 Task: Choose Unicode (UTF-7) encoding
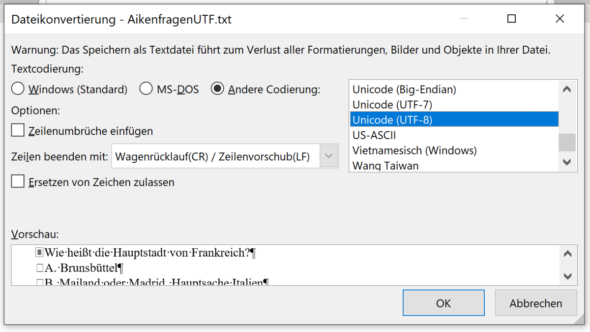(x=392, y=105)
